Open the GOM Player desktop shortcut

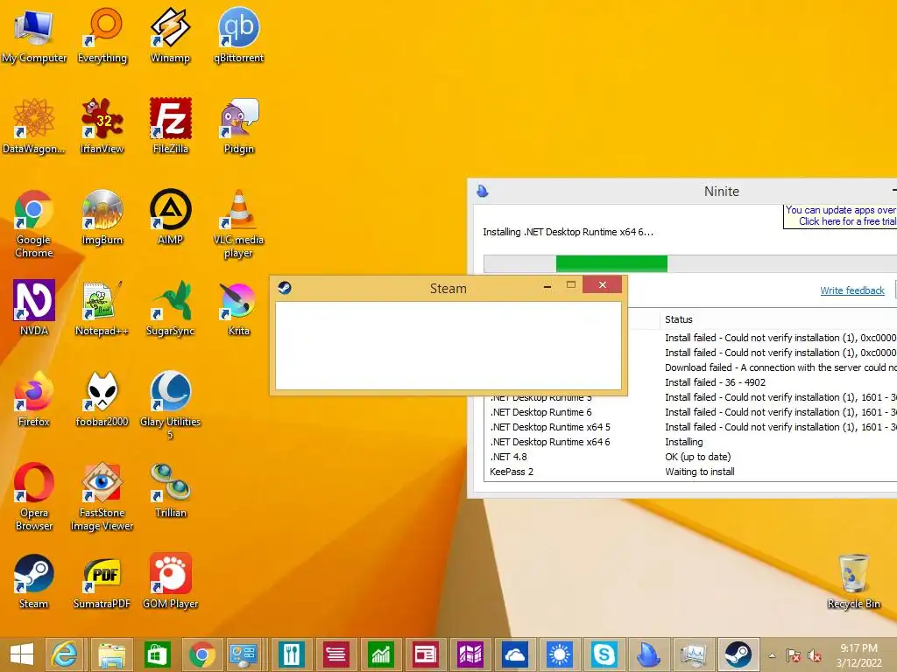pos(170,581)
